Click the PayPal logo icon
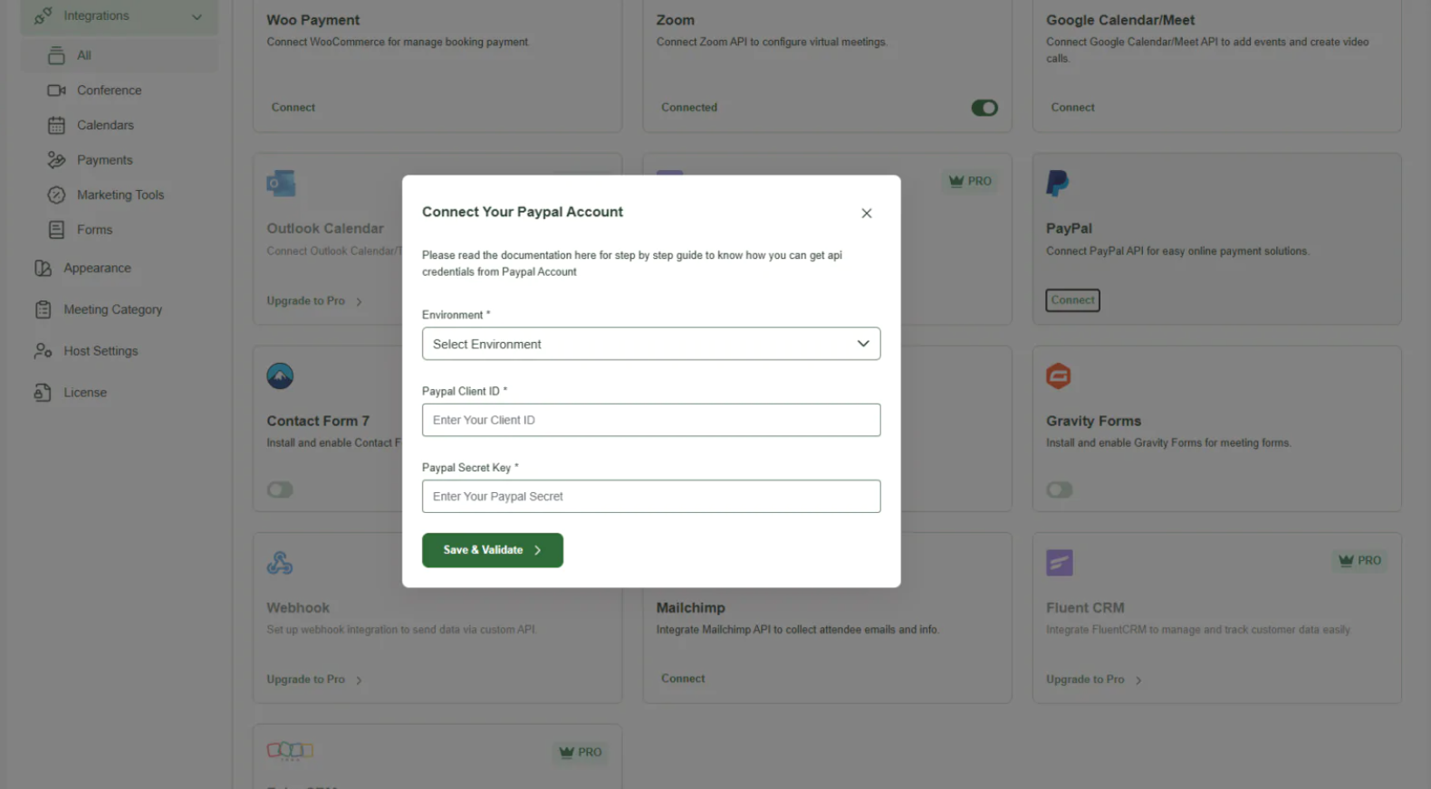The image size is (1431, 789). [x=1058, y=184]
